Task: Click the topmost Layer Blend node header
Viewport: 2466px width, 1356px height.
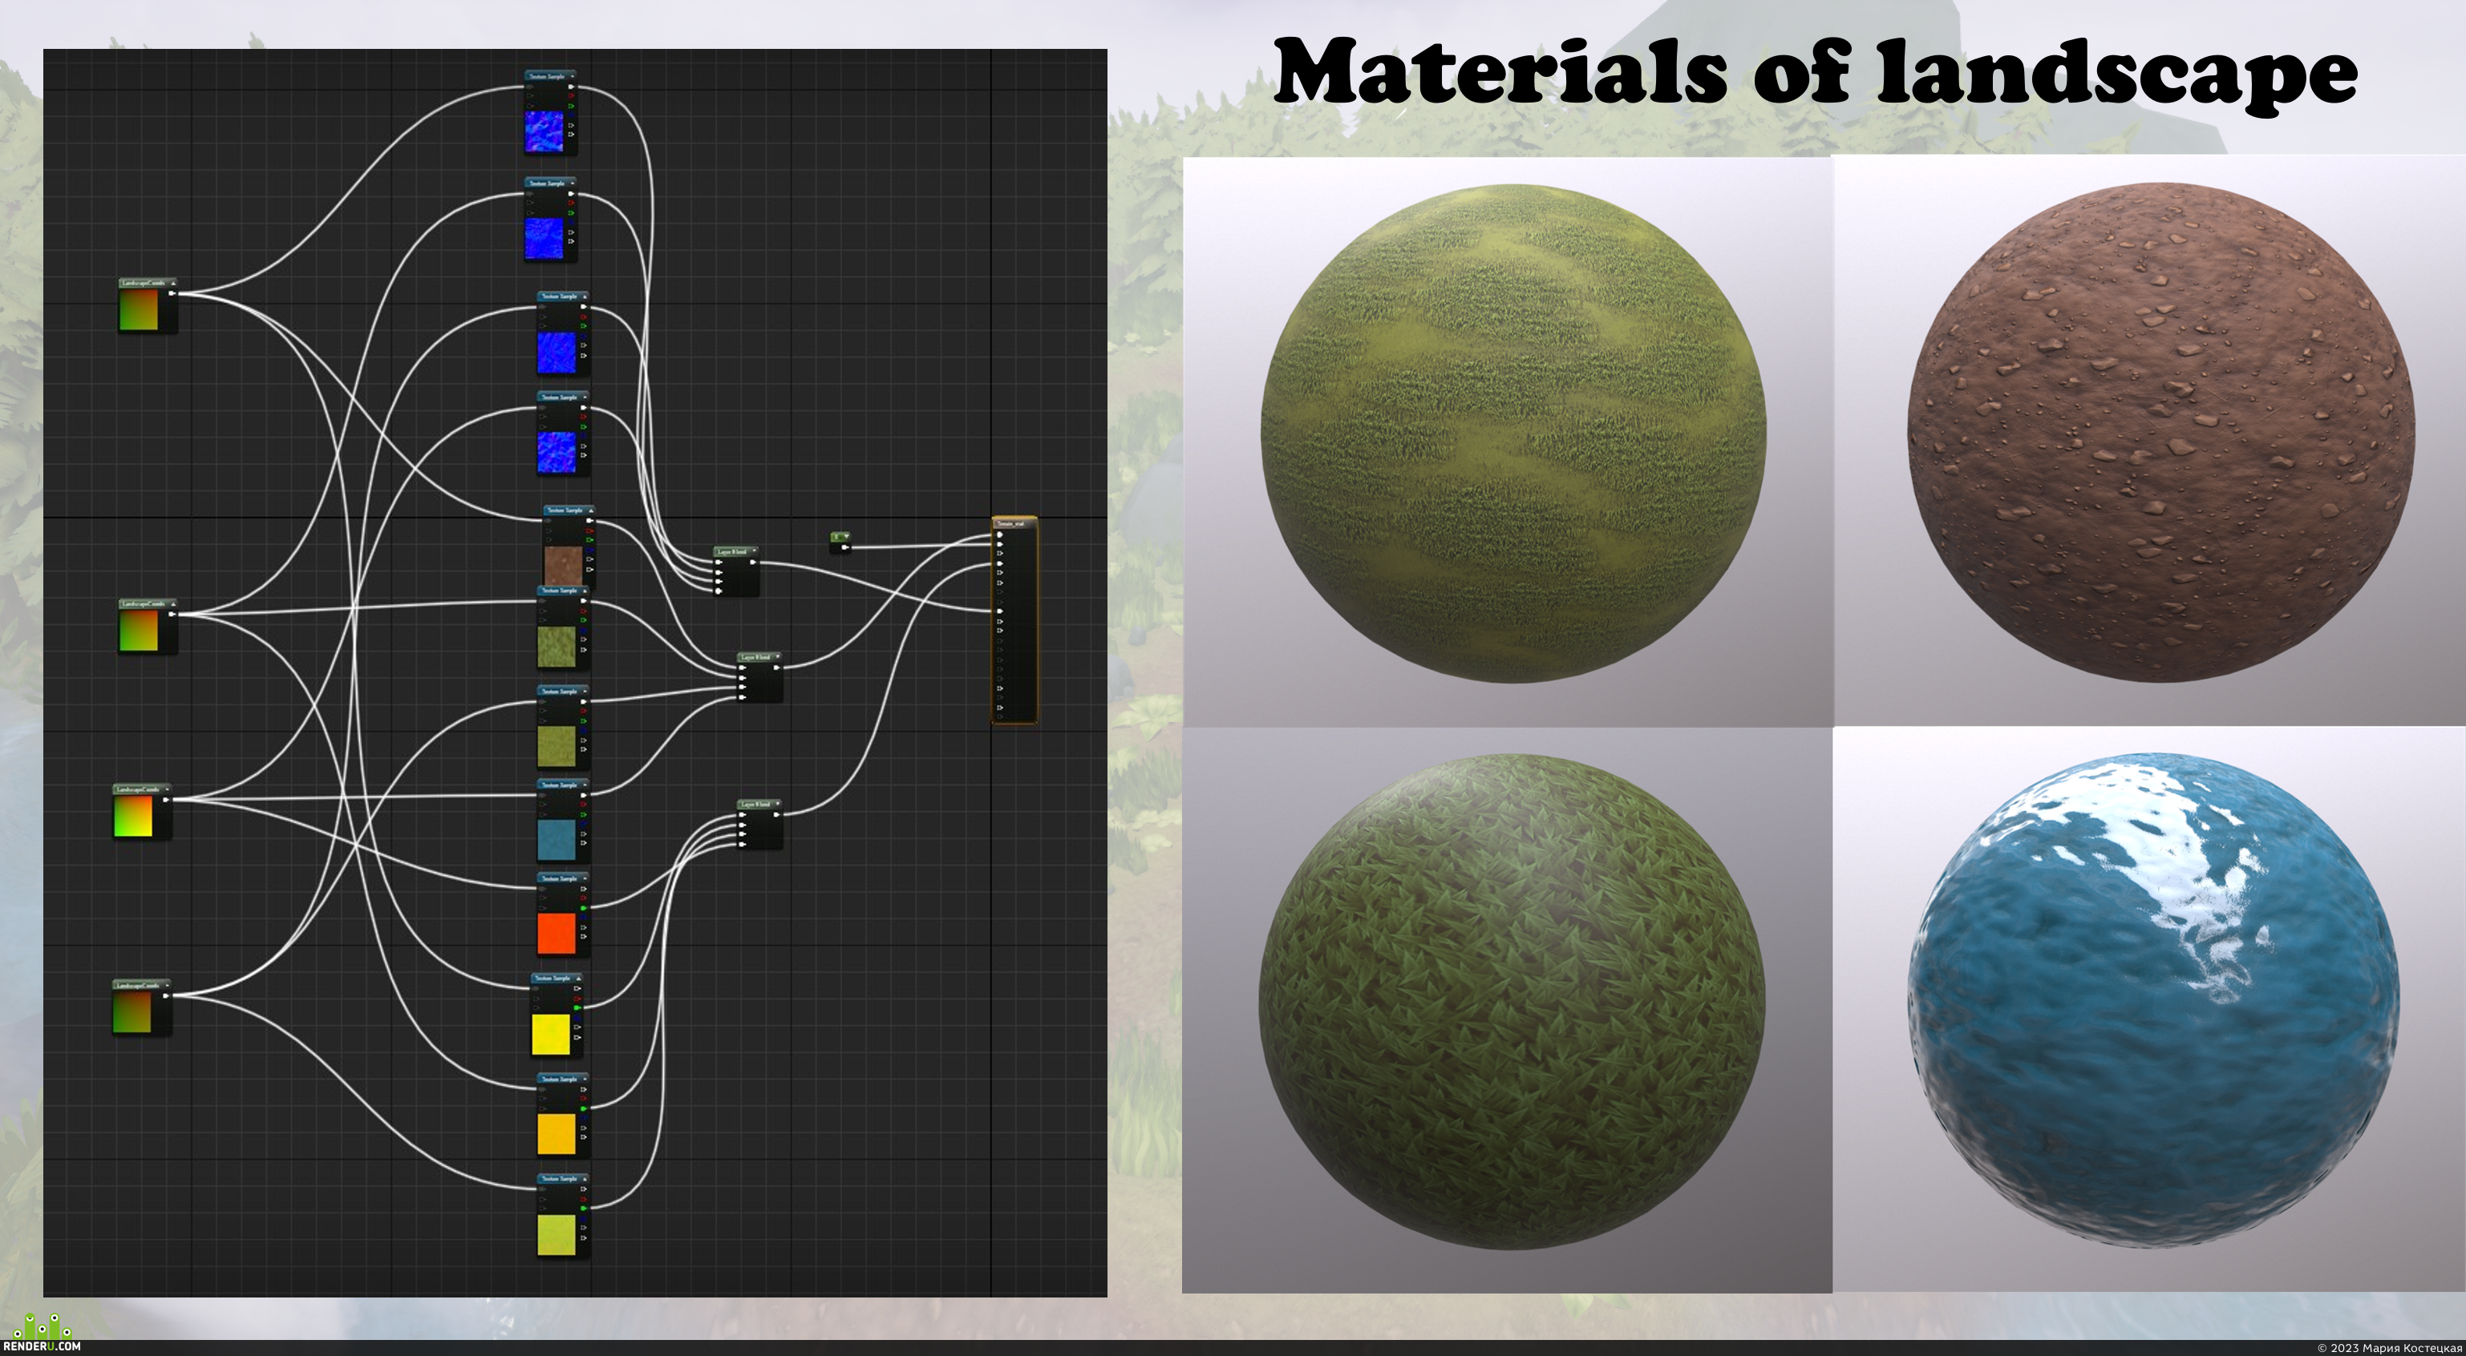Action: [x=735, y=552]
